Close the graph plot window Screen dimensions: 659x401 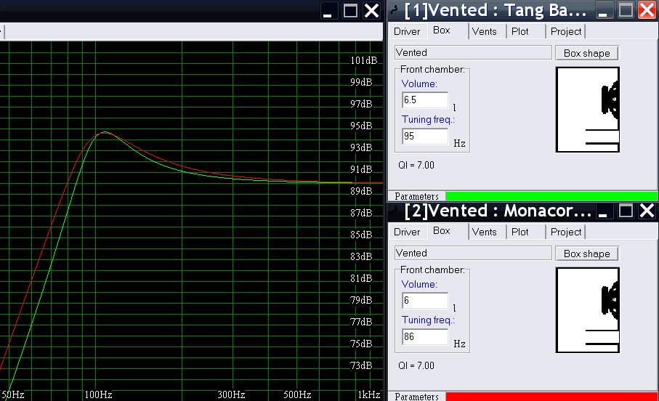coord(372,10)
